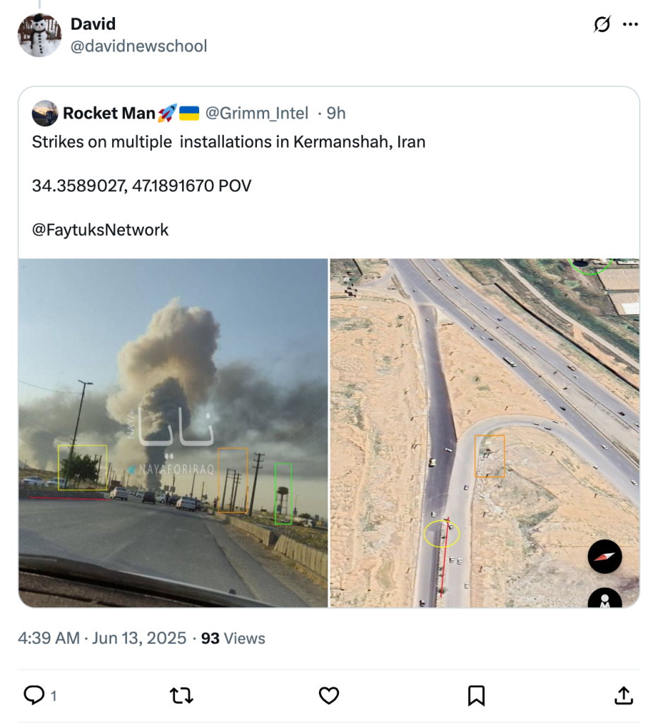Screen dimensions: 658x723
Task: Click David's snowman profile avatar
Action: 40,35
